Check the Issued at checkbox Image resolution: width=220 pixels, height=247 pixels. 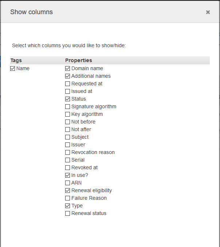tap(67, 91)
